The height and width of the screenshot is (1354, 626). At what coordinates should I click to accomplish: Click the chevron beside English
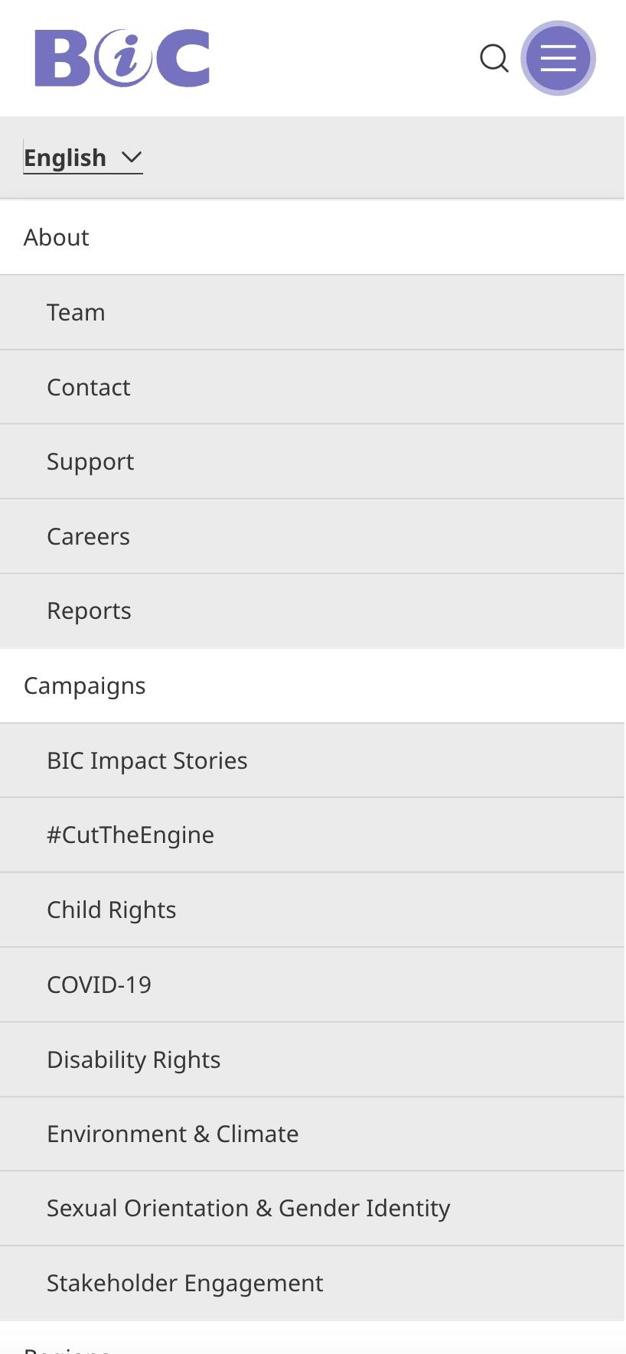coord(132,158)
